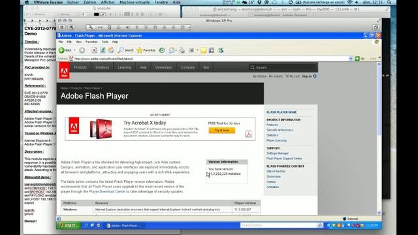The width and height of the screenshot is (418, 235).
Task: Open the address bar URL dropdown
Action: [x=351, y=59]
